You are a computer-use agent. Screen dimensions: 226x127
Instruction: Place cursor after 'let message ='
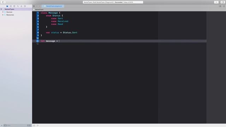(x=59, y=41)
